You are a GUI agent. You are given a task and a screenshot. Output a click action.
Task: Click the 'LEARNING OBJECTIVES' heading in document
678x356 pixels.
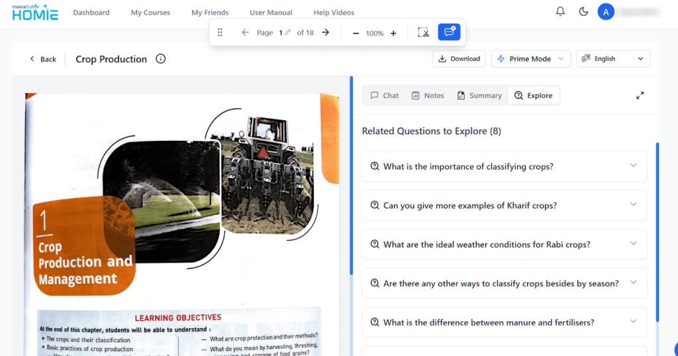point(177,318)
